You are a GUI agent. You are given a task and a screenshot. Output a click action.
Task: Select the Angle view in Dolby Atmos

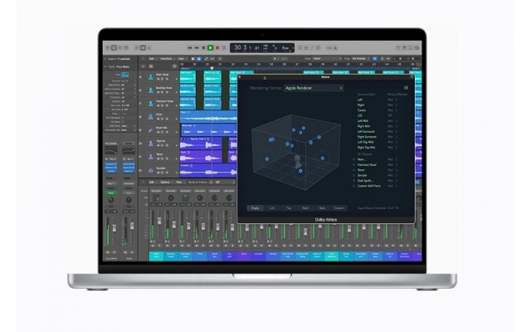(256, 208)
